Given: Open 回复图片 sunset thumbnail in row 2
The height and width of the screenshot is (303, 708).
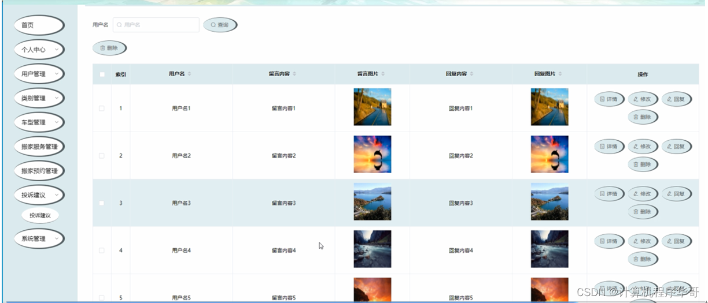Looking at the screenshot, I should point(550,154).
